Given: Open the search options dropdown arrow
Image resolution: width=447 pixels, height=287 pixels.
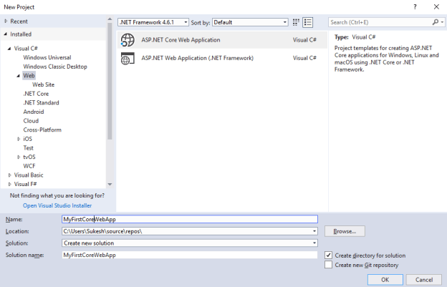Looking at the screenshot, I should 442,22.
